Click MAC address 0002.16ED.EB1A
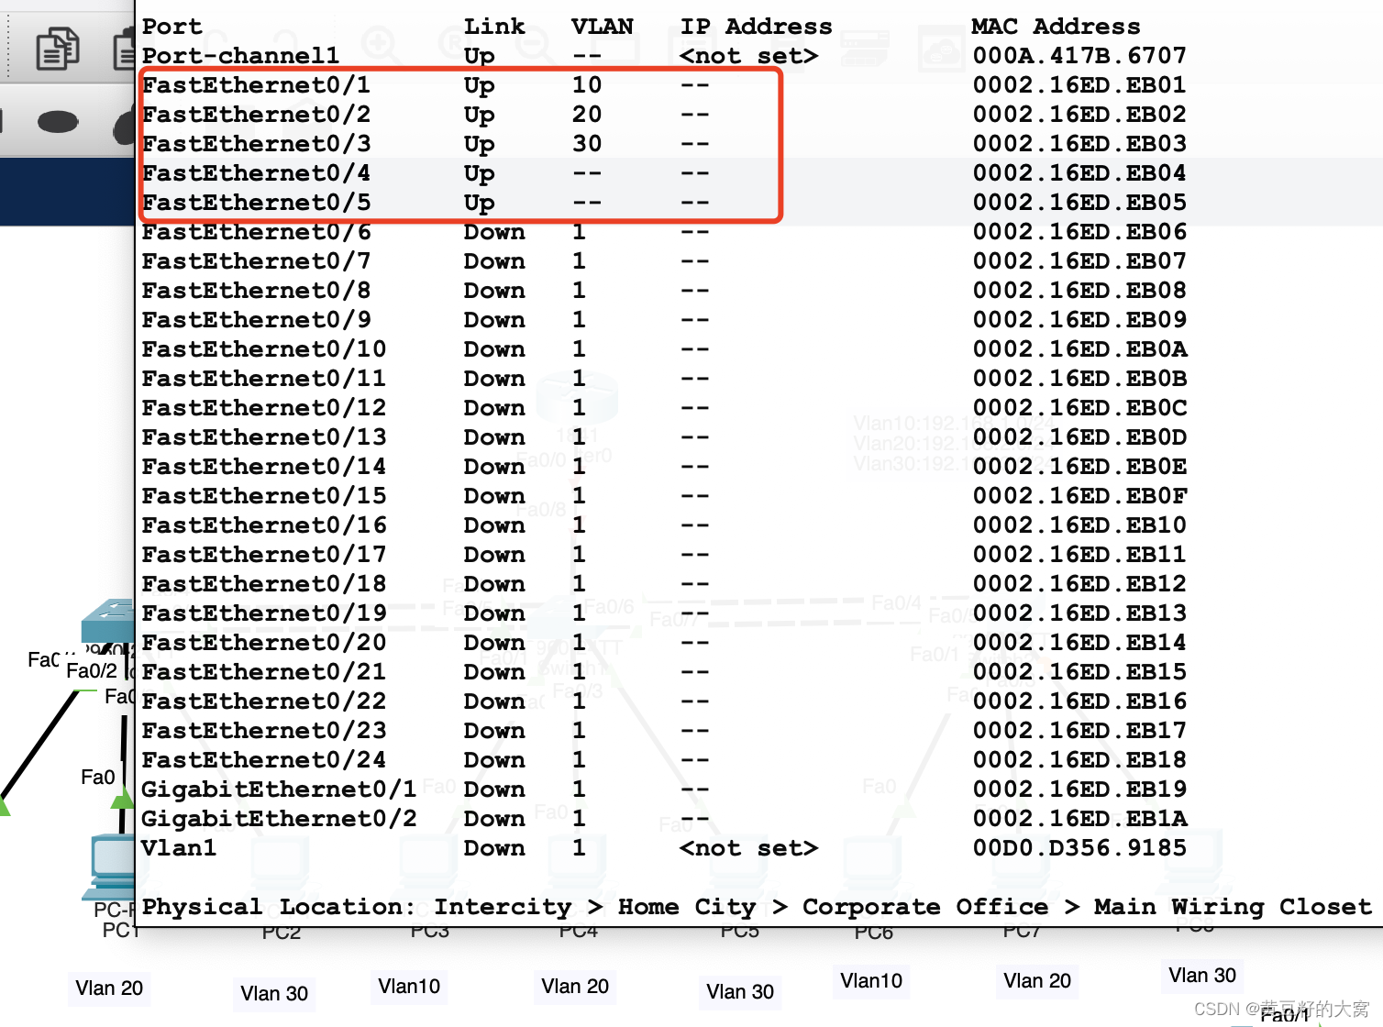1383x1027 pixels. tap(1079, 819)
